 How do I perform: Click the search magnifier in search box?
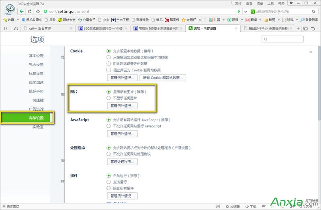pos(313,12)
